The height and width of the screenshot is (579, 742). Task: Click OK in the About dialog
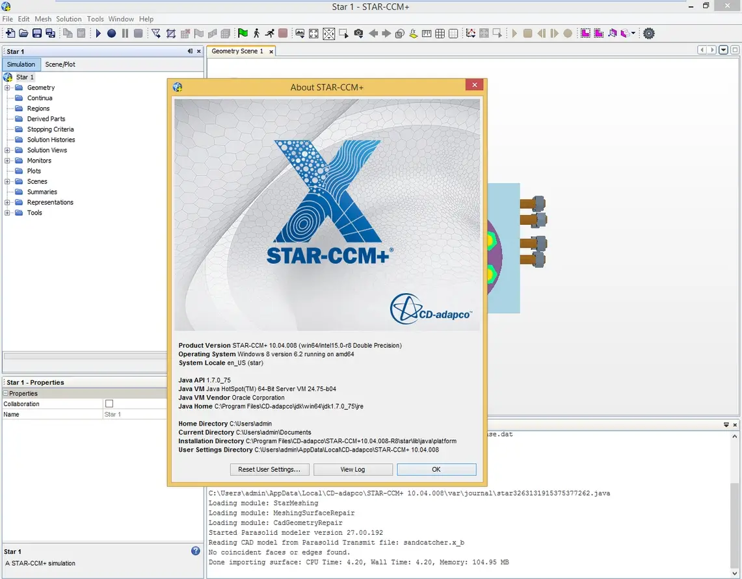pos(436,469)
